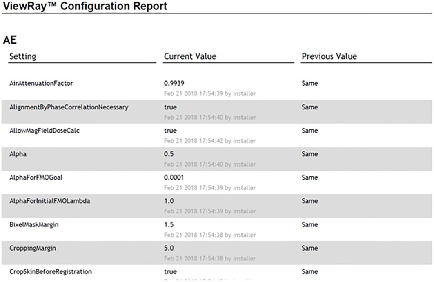434x282 pixels.
Task: Select the timestamp in the AlphaForInitialFMOLambda row
Action: [x=210, y=211]
